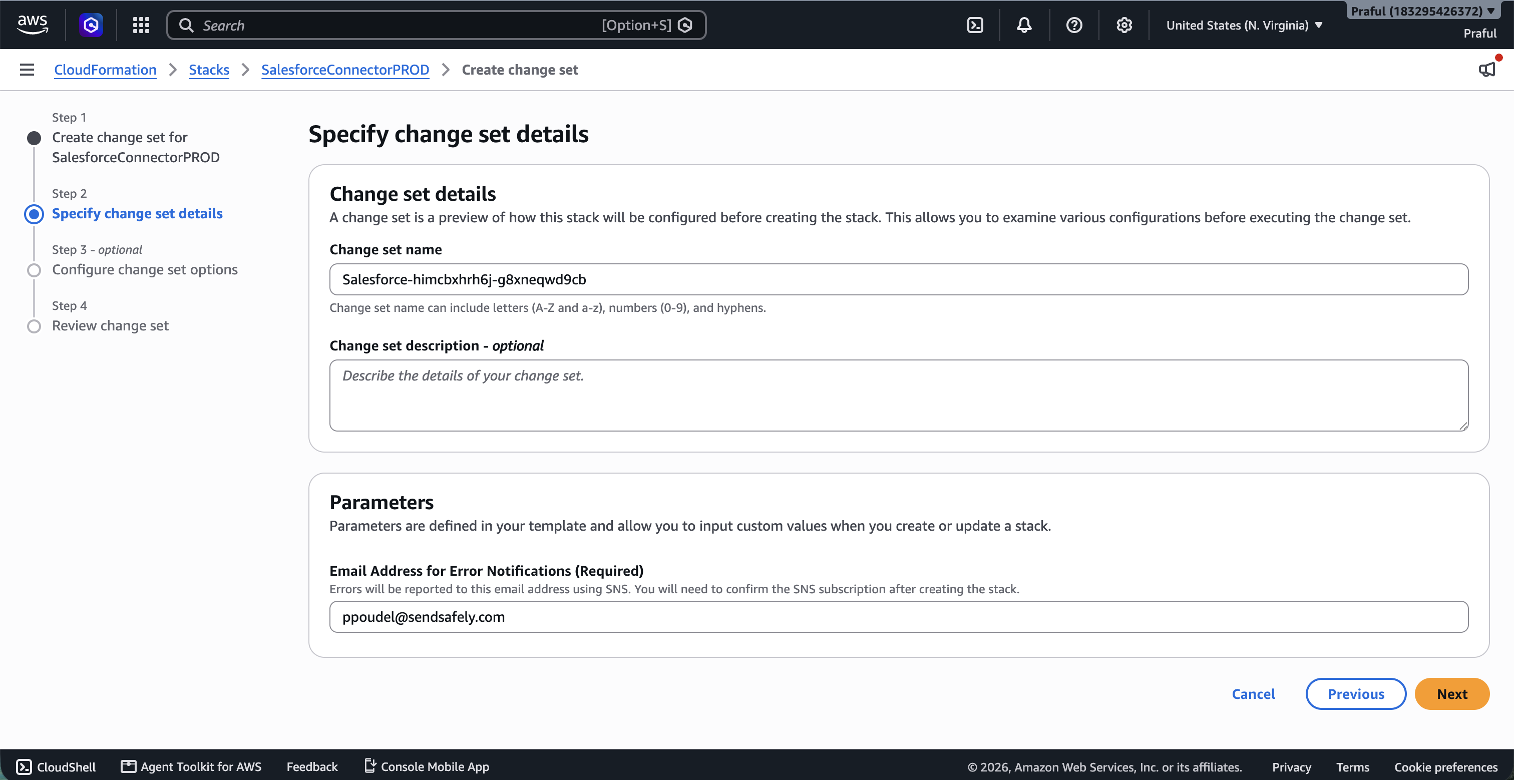Select Step 2 Specify change set details

[138, 213]
